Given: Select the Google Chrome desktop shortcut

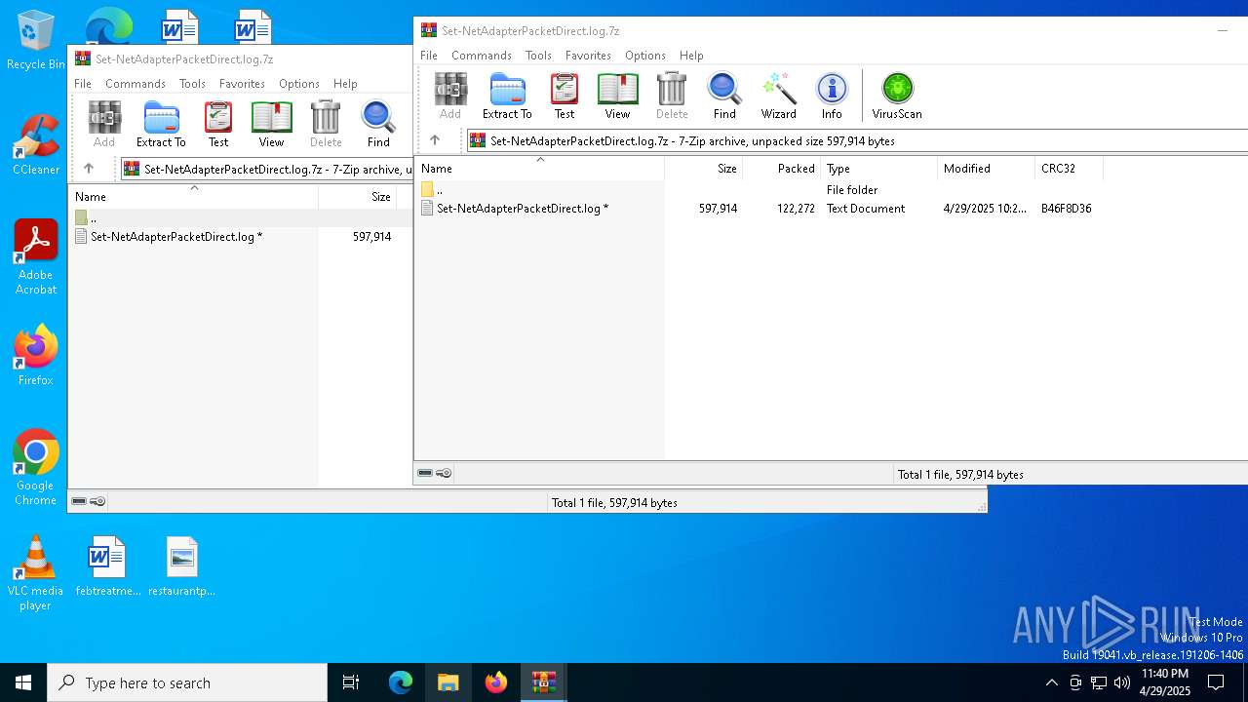Looking at the screenshot, I should pos(35,468).
